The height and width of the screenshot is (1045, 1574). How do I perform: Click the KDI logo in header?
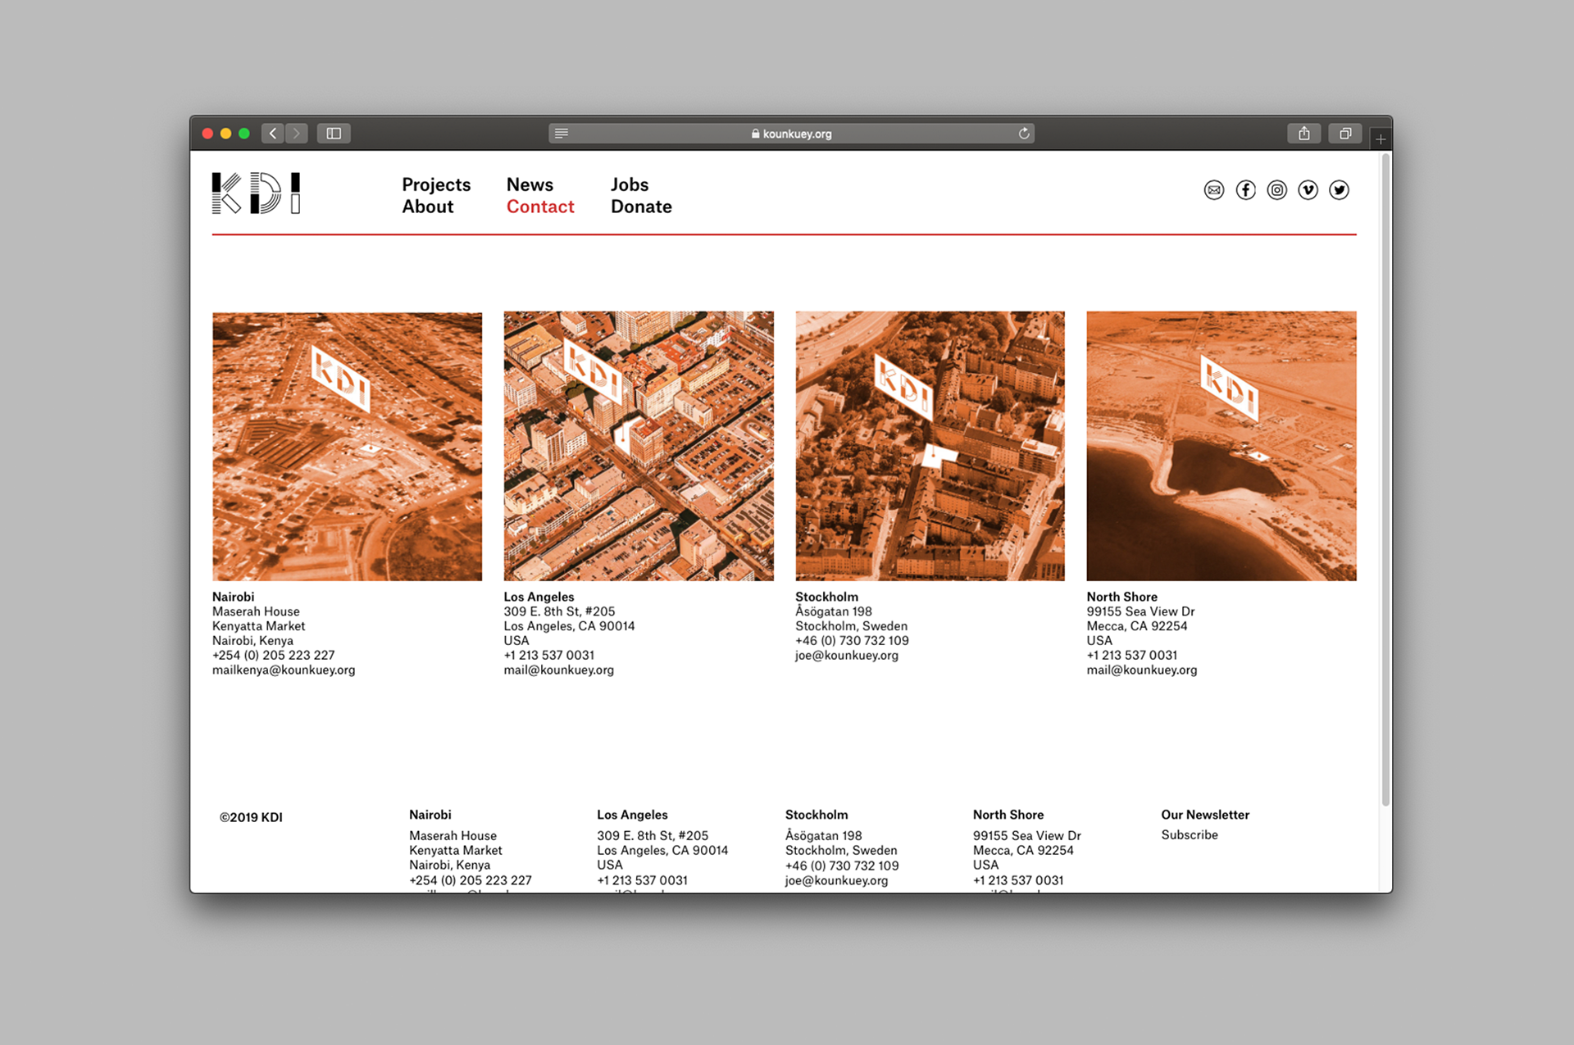click(256, 193)
